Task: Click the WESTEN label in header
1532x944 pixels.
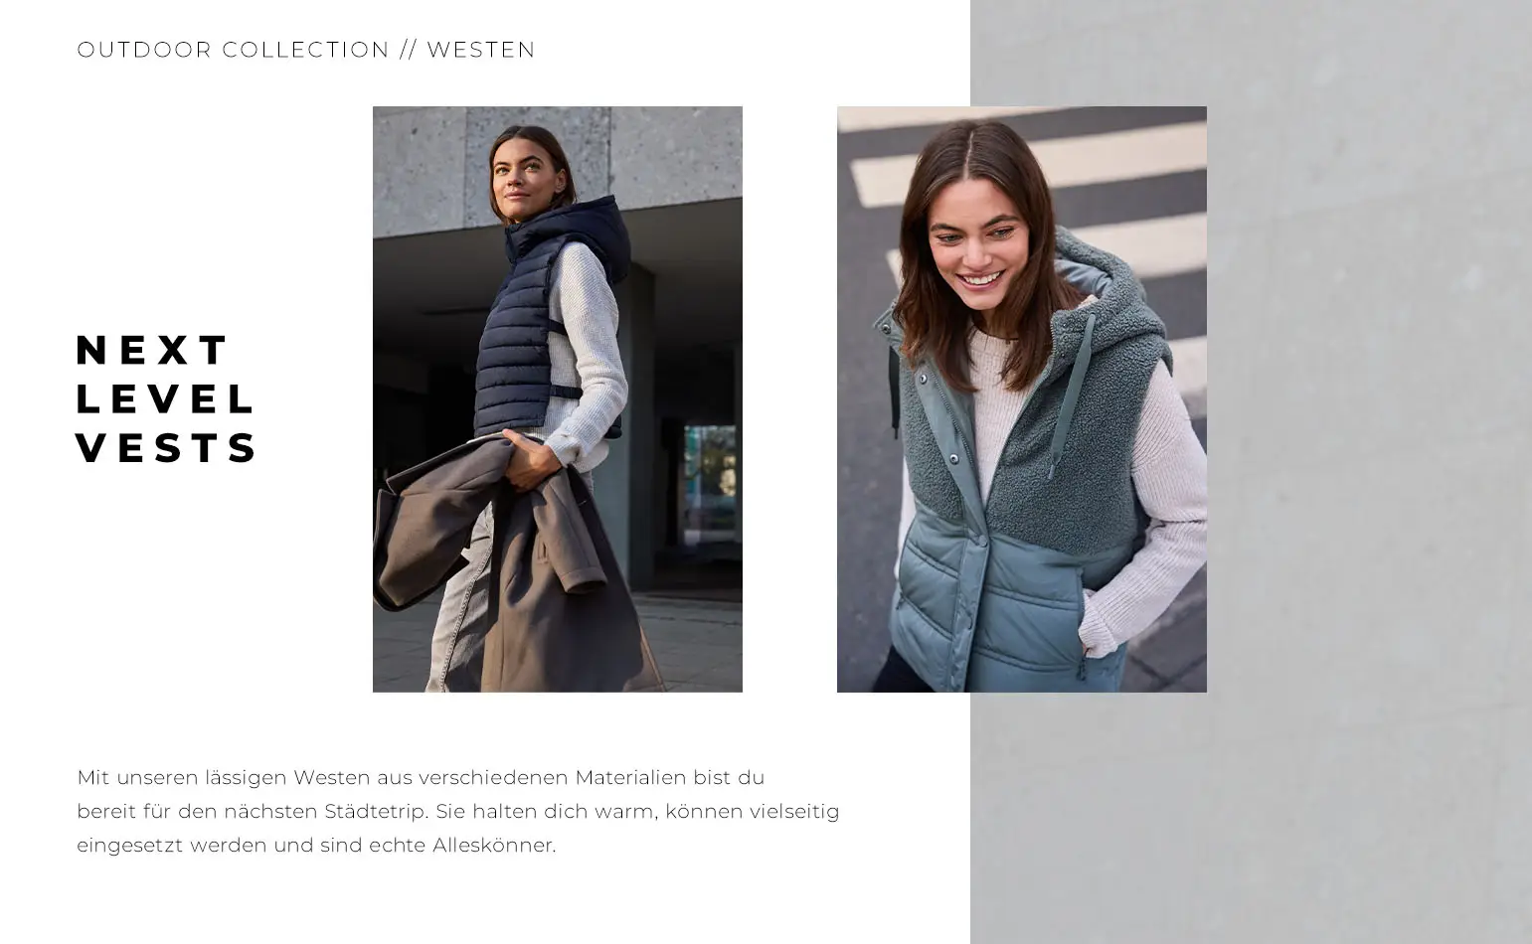Action: [x=481, y=50]
